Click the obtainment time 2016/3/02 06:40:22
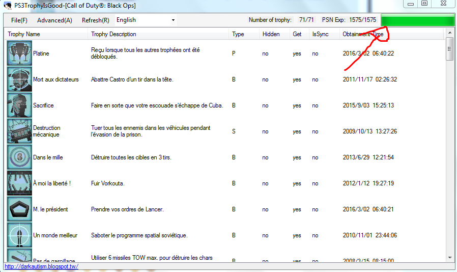Screen dimensions: 457x272 [x=368, y=53]
